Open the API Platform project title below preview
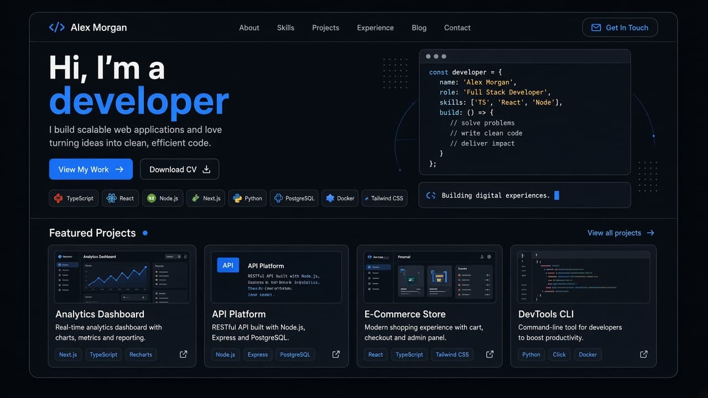The image size is (708, 398). 239,314
